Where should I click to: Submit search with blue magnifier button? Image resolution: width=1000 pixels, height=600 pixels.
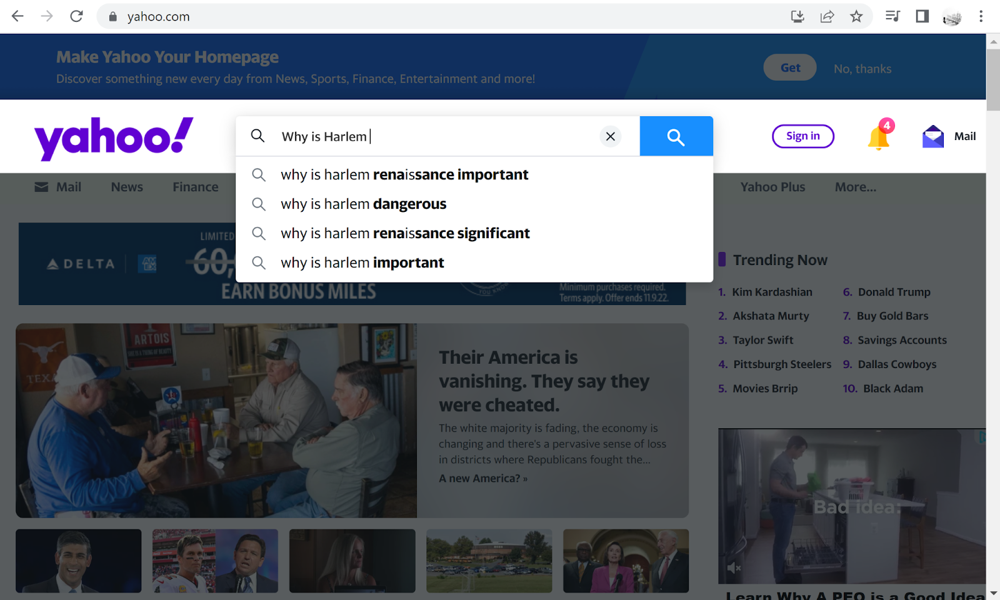click(x=676, y=136)
